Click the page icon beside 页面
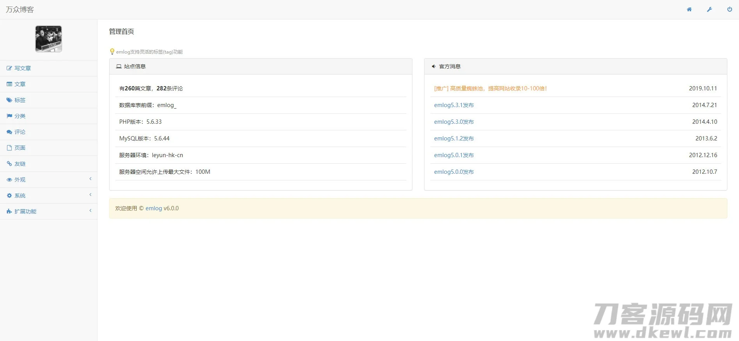The image size is (739, 341). [x=9, y=148]
